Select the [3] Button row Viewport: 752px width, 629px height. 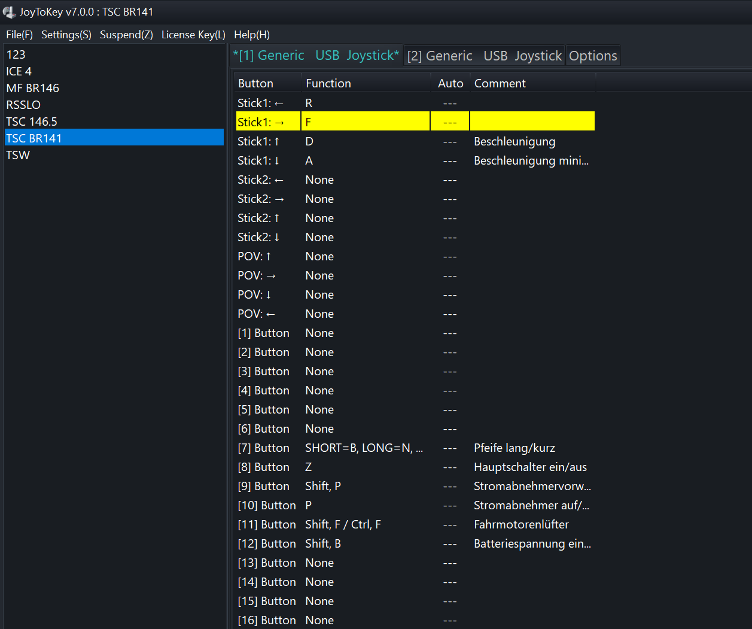tap(415, 371)
